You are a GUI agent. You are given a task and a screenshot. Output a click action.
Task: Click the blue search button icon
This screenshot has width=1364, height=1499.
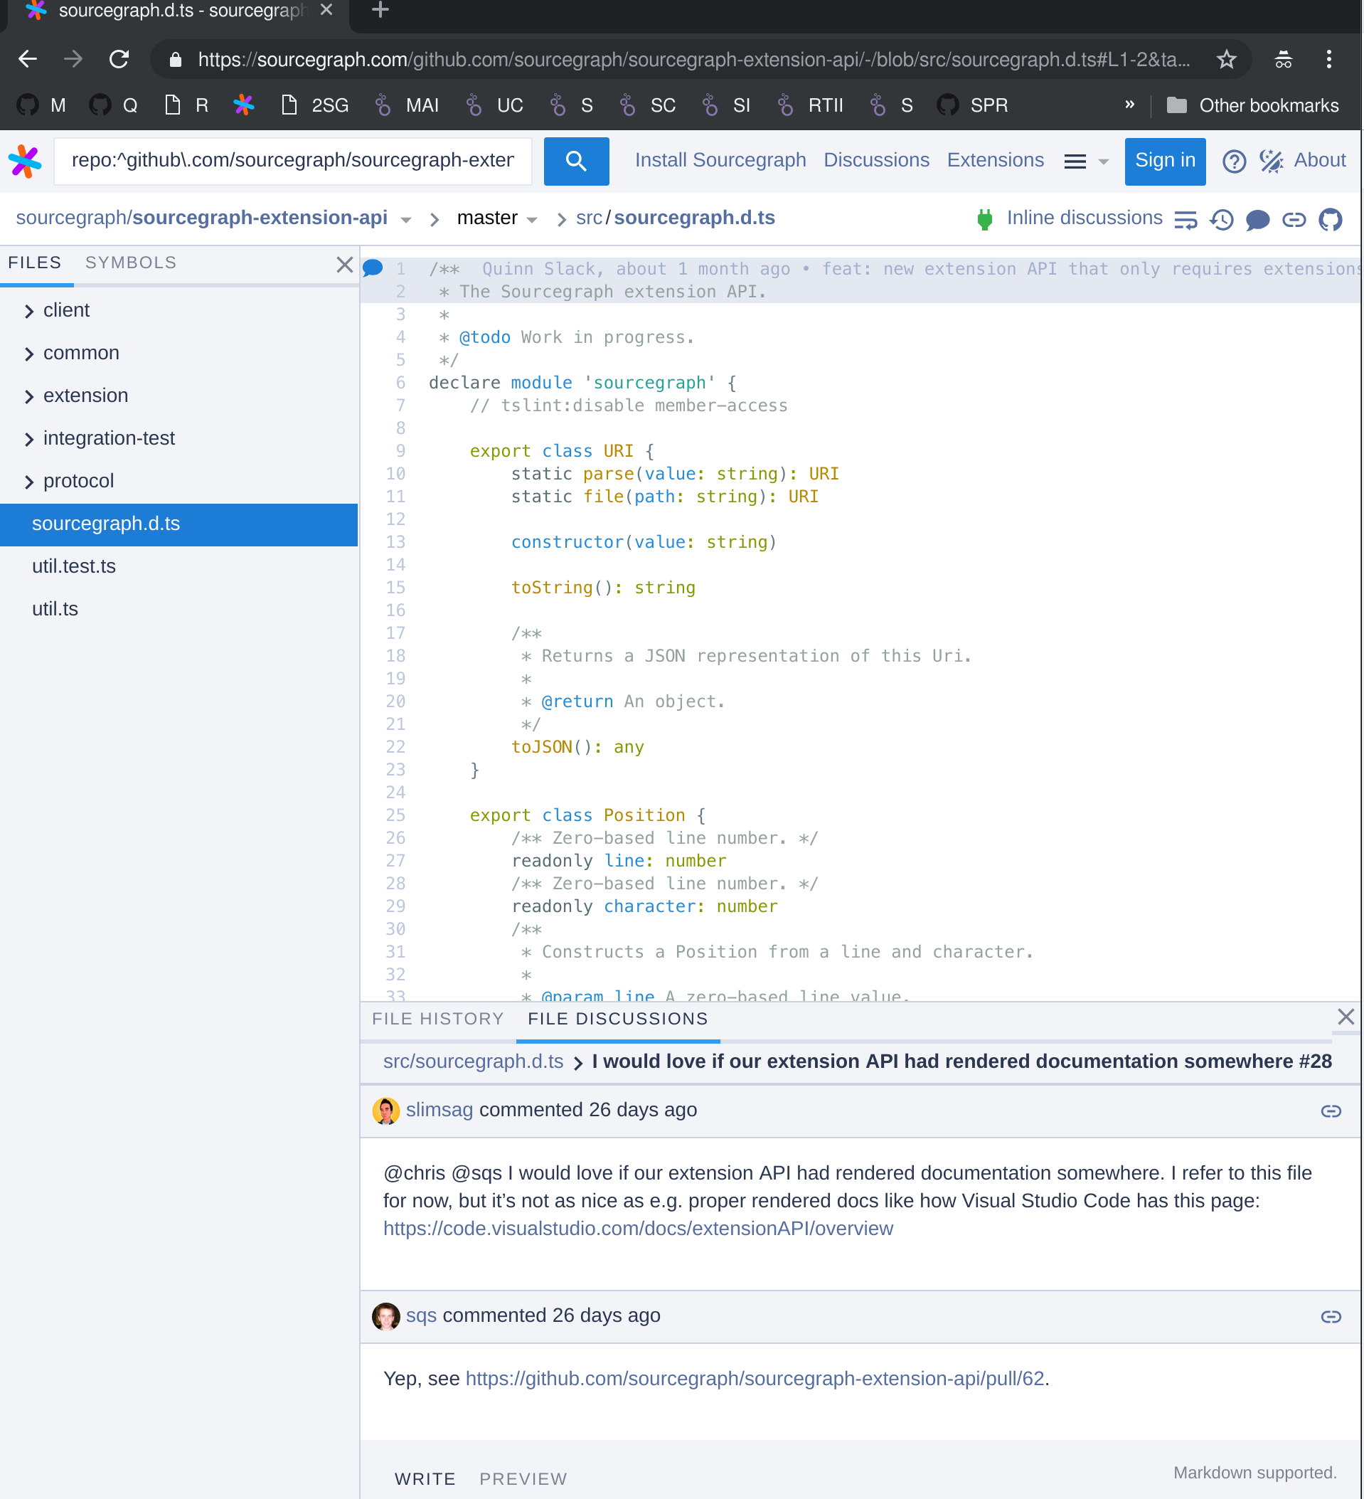tap(576, 161)
